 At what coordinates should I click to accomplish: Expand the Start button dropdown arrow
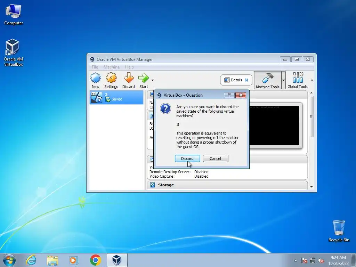(x=153, y=80)
